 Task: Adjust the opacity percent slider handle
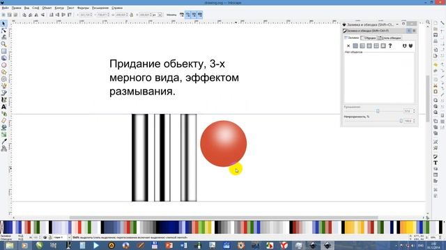point(401,121)
